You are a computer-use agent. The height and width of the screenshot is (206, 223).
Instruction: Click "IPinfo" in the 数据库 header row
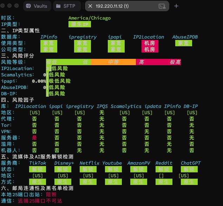(x=49, y=37)
